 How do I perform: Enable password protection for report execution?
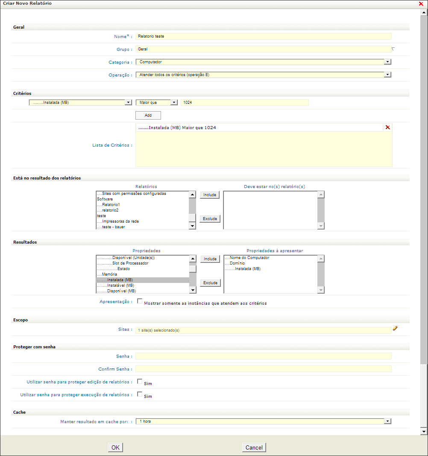click(x=140, y=394)
